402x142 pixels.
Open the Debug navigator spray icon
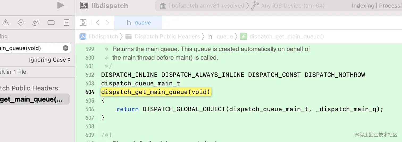pos(36,23)
